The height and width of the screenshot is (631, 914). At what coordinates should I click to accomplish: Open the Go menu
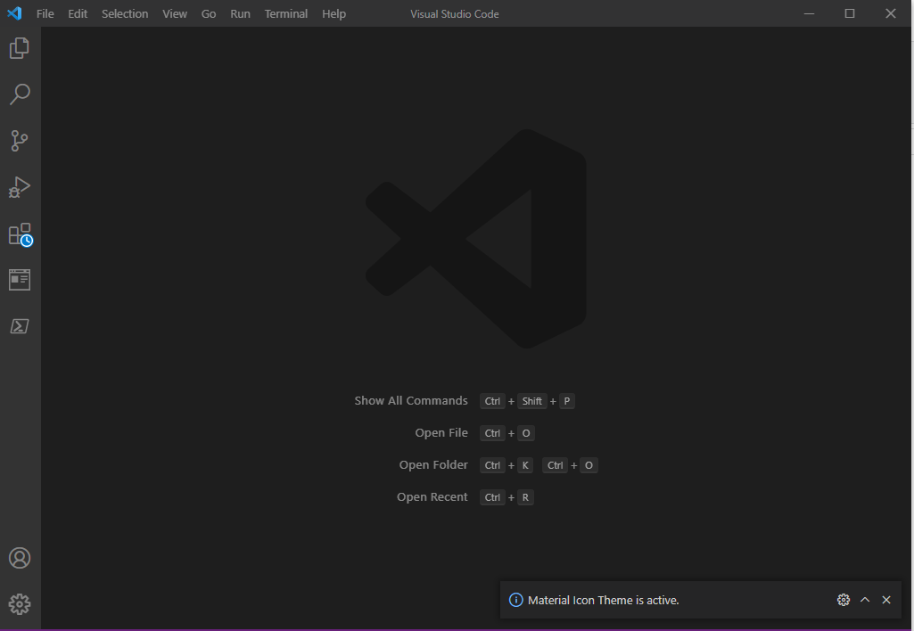coord(209,13)
